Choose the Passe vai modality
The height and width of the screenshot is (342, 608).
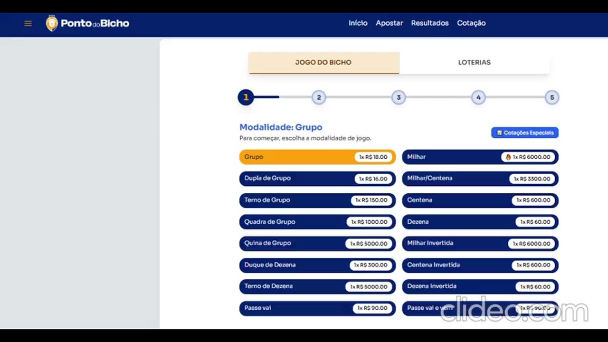point(317,308)
